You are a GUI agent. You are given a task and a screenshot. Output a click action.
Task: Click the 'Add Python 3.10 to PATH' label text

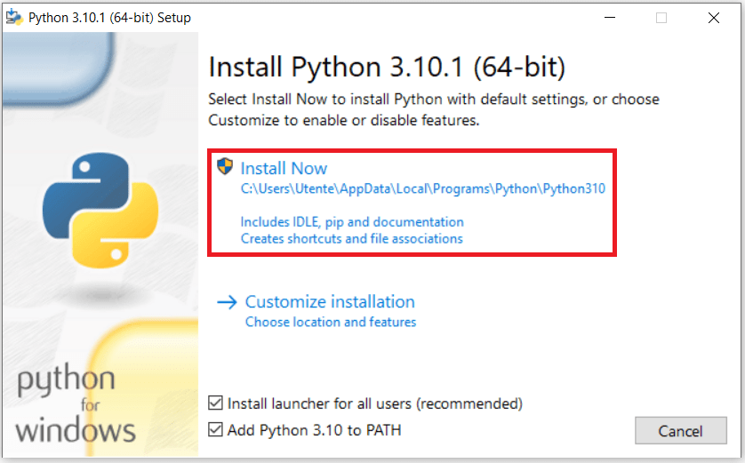pos(315,430)
